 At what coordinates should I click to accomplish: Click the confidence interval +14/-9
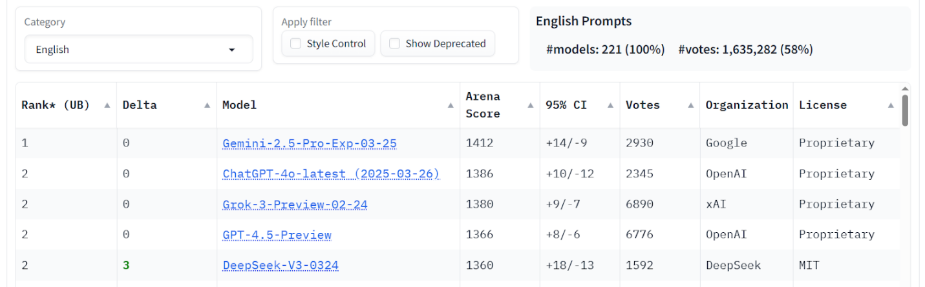[x=566, y=143]
